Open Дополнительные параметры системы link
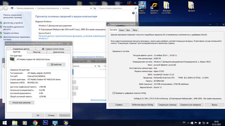Image resolution: width=225 pixels, height=126 pixels. 17,38
